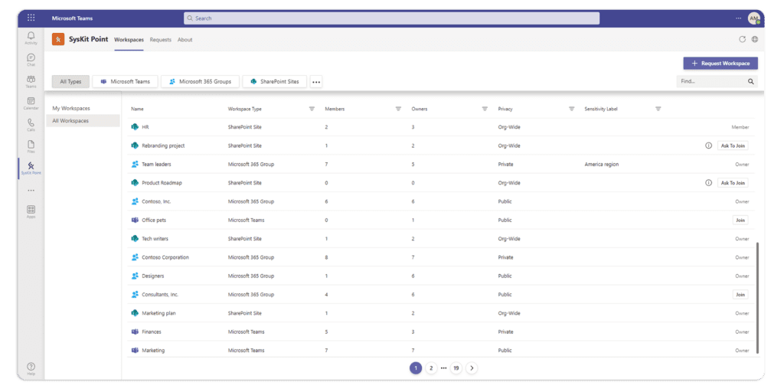Open Files in the left rail
Screen dimensions: 784x389
click(31, 146)
